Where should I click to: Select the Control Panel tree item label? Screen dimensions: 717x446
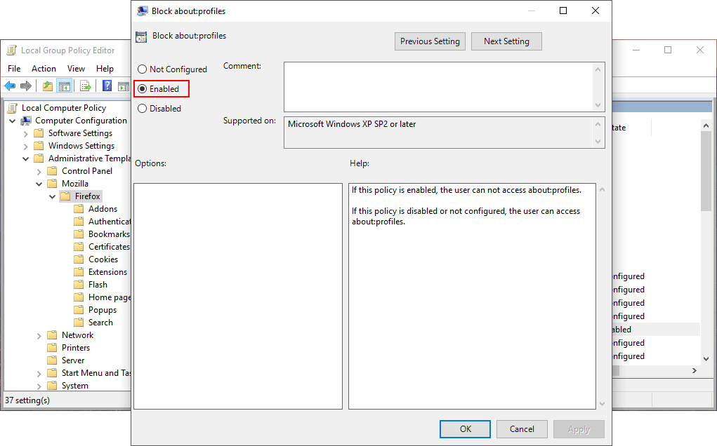click(x=87, y=170)
